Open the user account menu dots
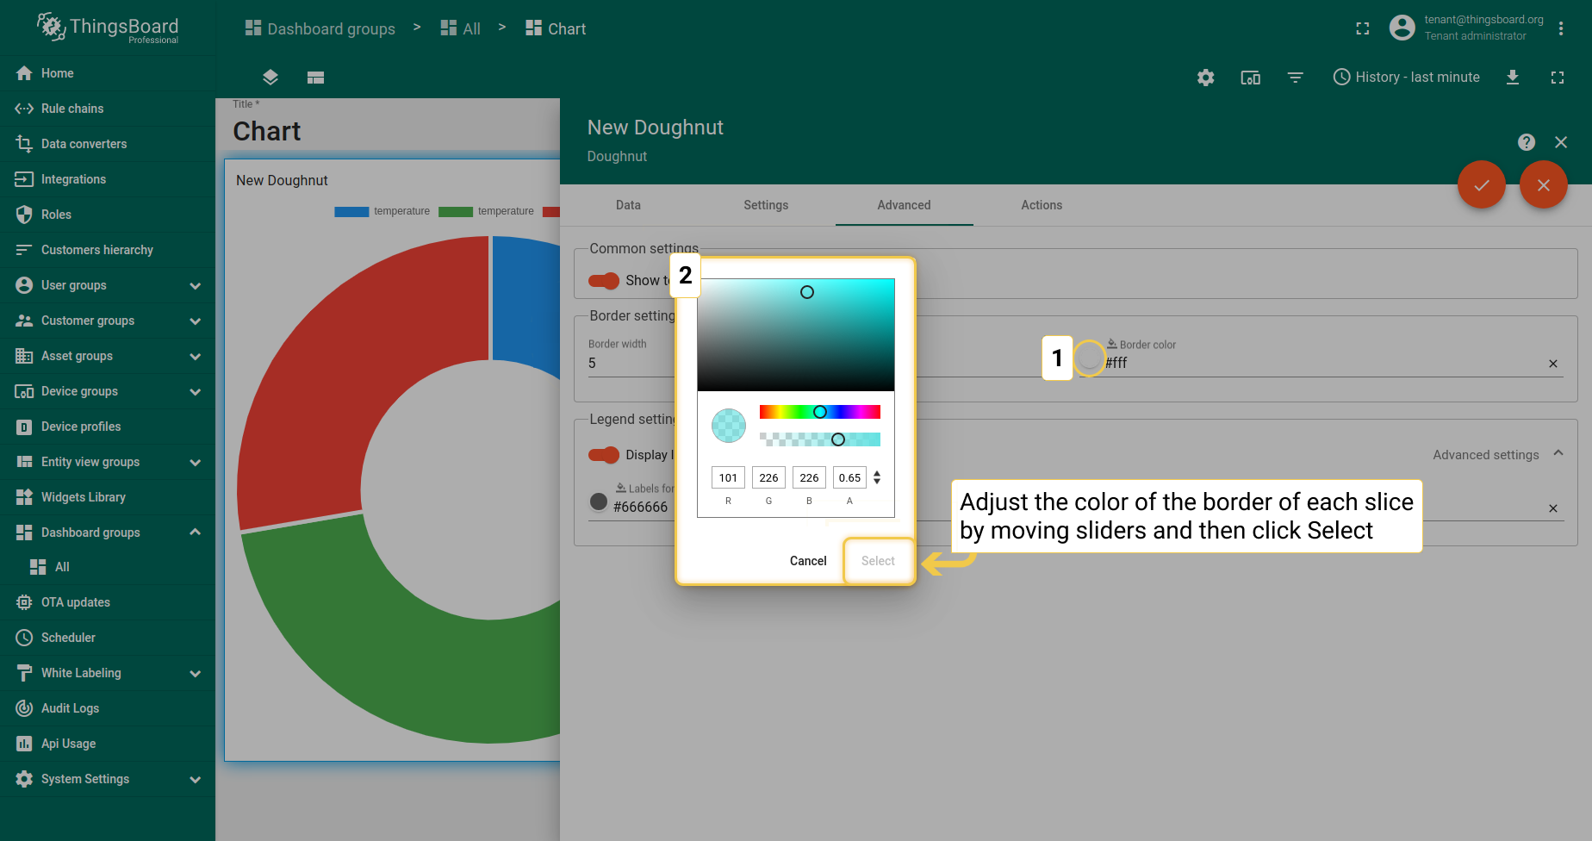1592x841 pixels. [x=1560, y=28]
